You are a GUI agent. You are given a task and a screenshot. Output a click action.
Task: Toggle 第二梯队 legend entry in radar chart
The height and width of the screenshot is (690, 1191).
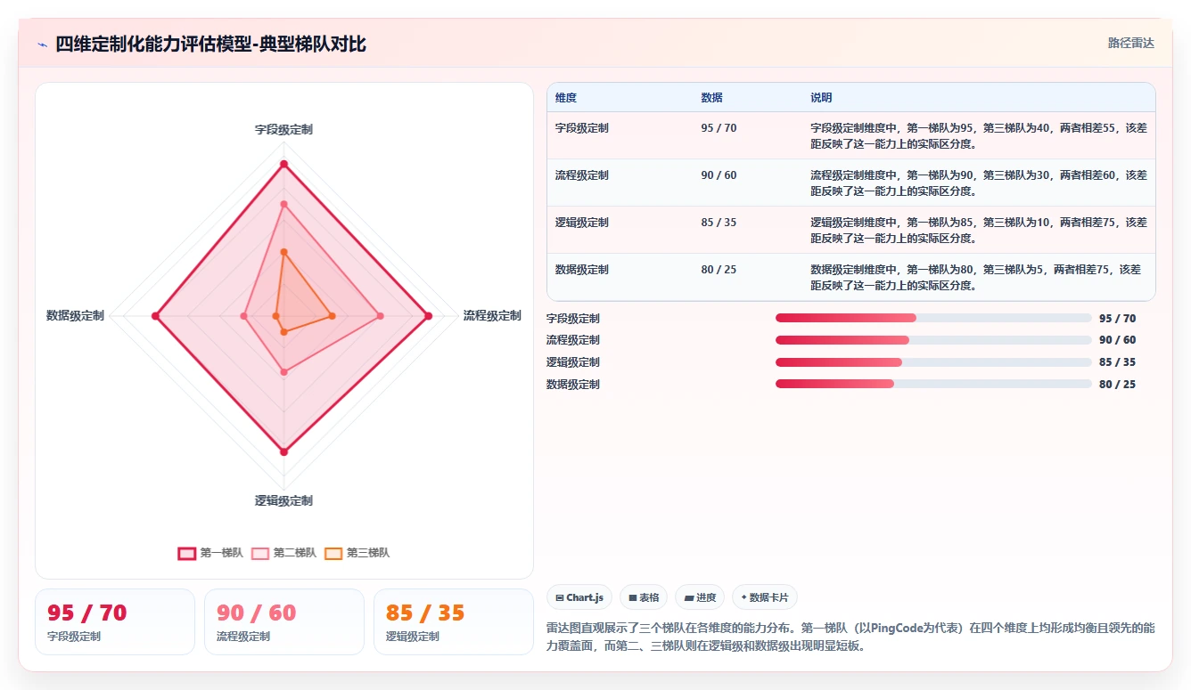(283, 553)
